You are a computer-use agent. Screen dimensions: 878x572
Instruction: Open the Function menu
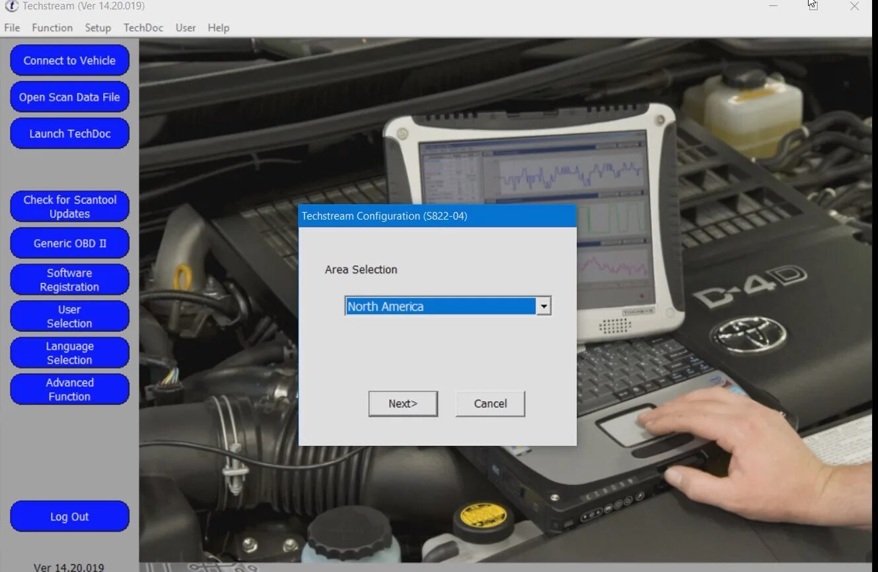(x=52, y=28)
